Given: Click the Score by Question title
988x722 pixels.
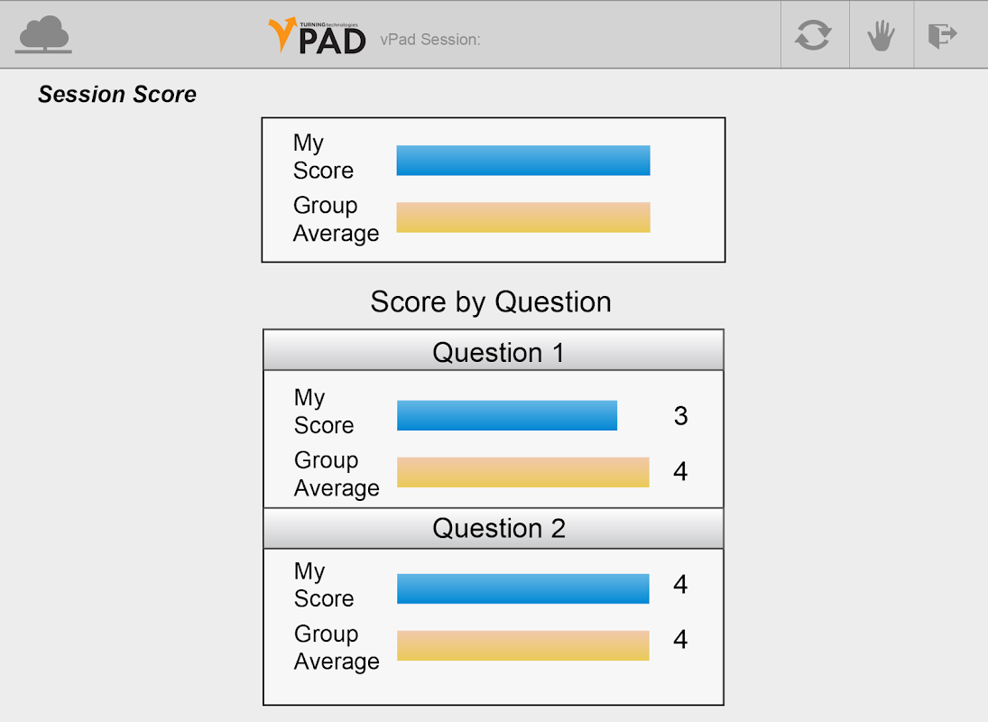Looking at the screenshot, I should [x=491, y=301].
